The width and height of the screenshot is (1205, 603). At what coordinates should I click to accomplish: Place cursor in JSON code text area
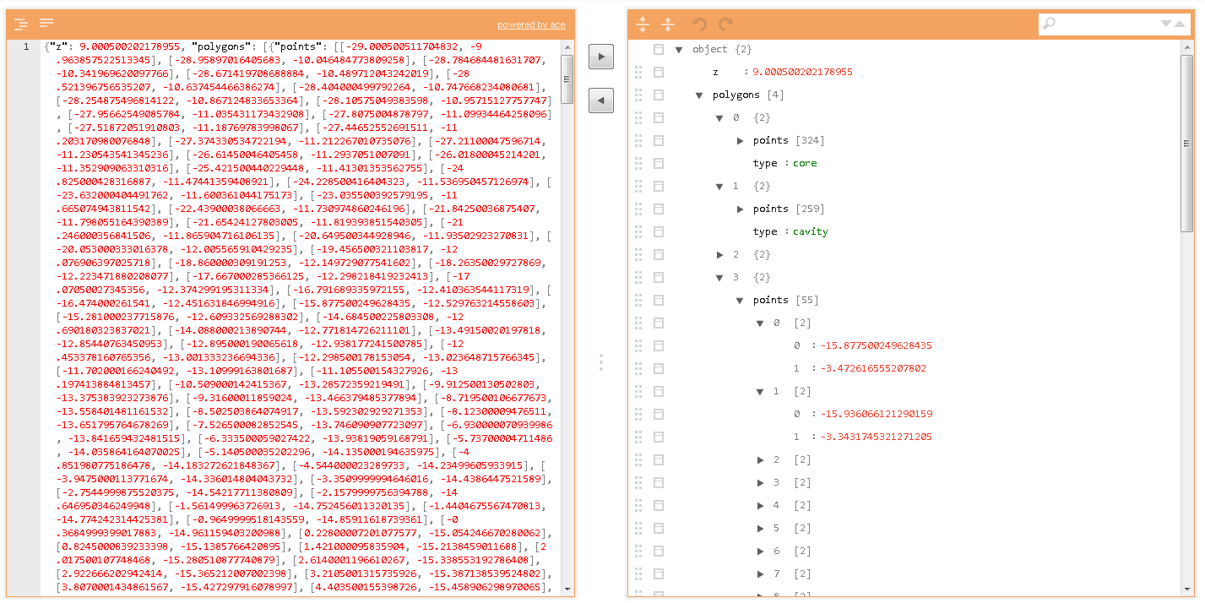(x=301, y=317)
